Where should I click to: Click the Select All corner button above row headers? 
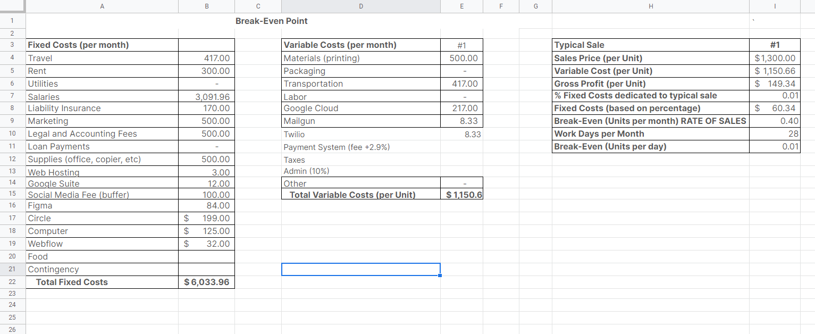pos(12,6)
